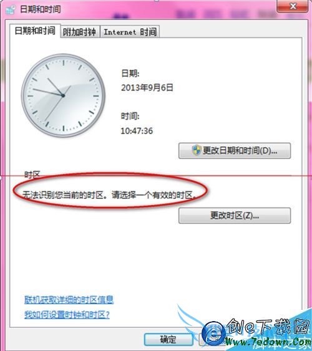Image resolution: width=312 pixels, height=351 pixels.
Task: Select the Internet 时间 tab
Action: click(130, 32)
